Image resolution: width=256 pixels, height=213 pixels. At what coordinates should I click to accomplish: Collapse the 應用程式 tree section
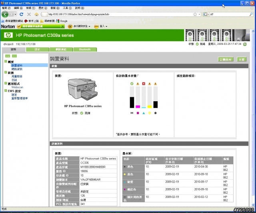click(x=6, y=83)
